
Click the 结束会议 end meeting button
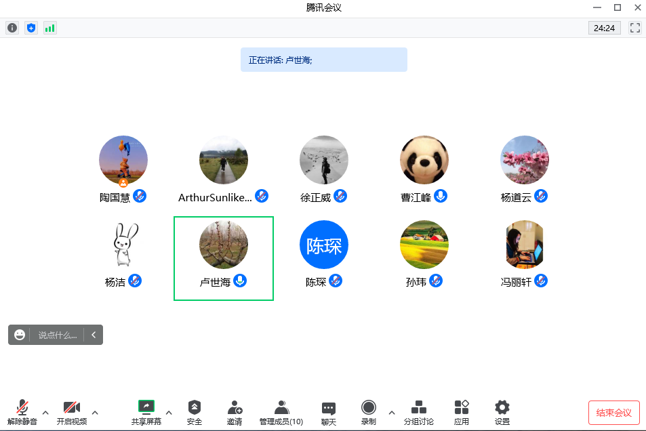[x=614, y=413]
